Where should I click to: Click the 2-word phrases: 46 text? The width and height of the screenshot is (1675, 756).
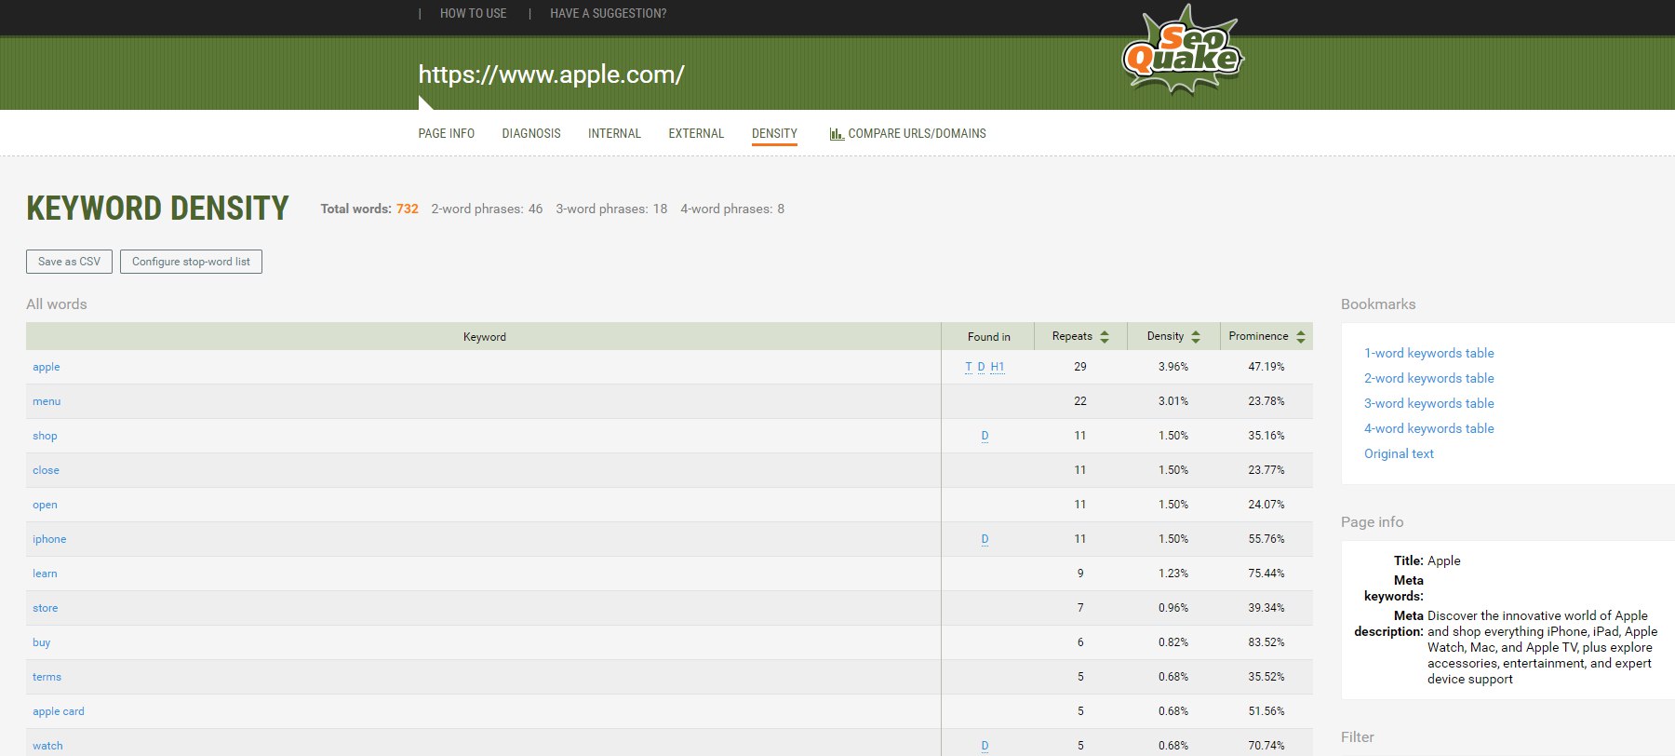pos(487,209)
